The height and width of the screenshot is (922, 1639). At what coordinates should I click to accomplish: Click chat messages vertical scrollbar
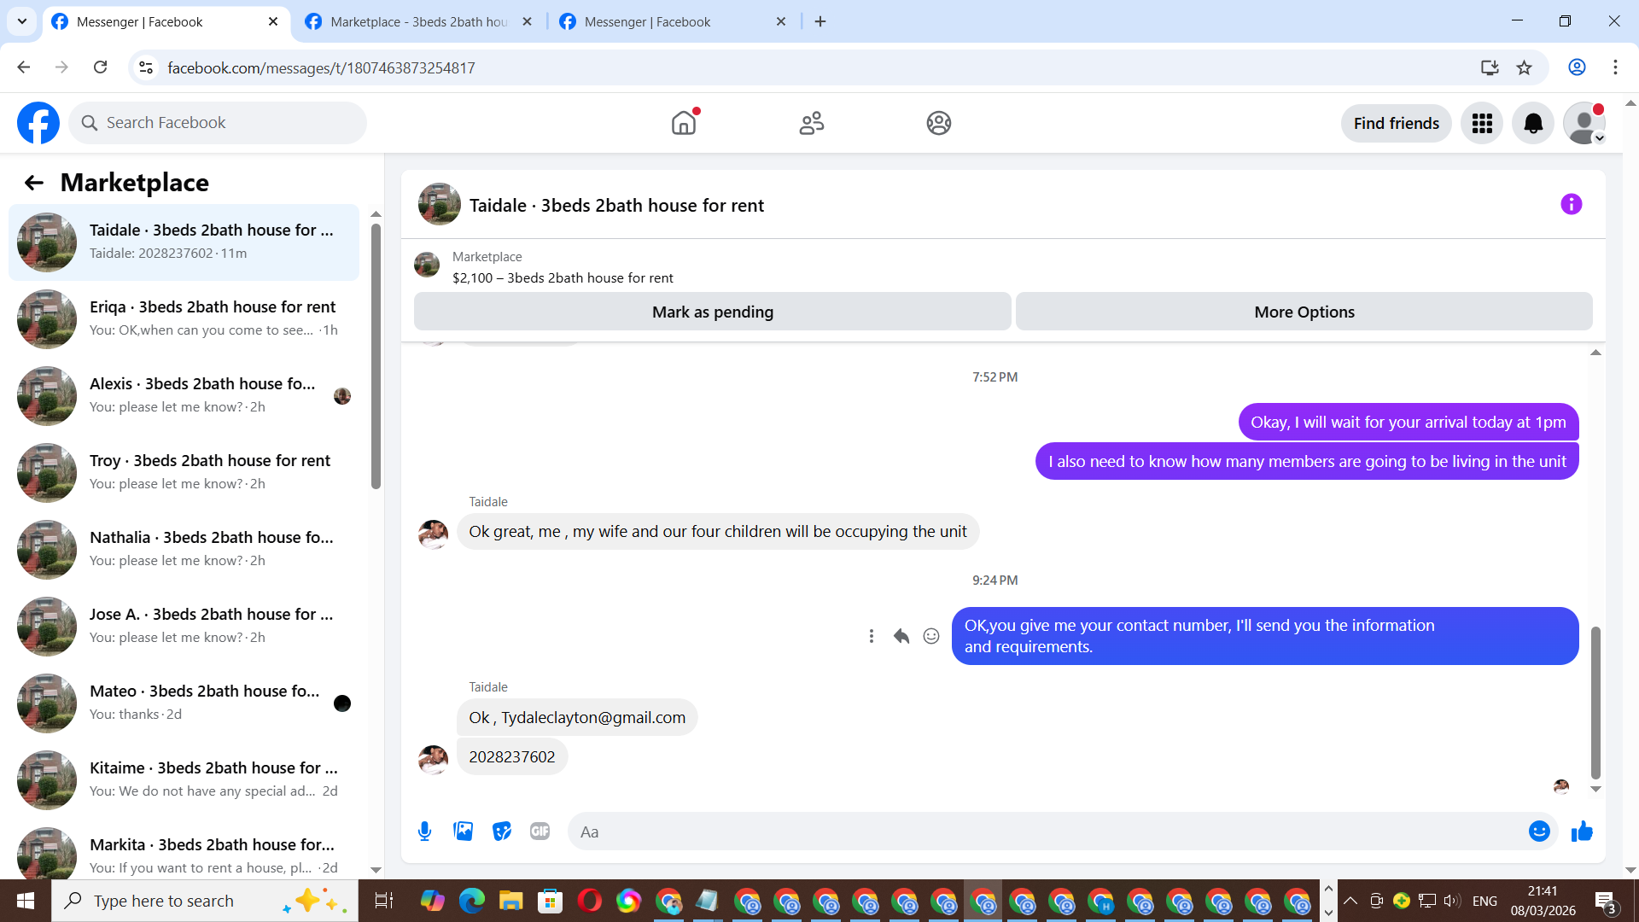1595,700
